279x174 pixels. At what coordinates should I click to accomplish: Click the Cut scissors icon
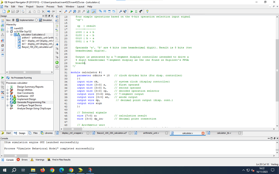point(29,11)
